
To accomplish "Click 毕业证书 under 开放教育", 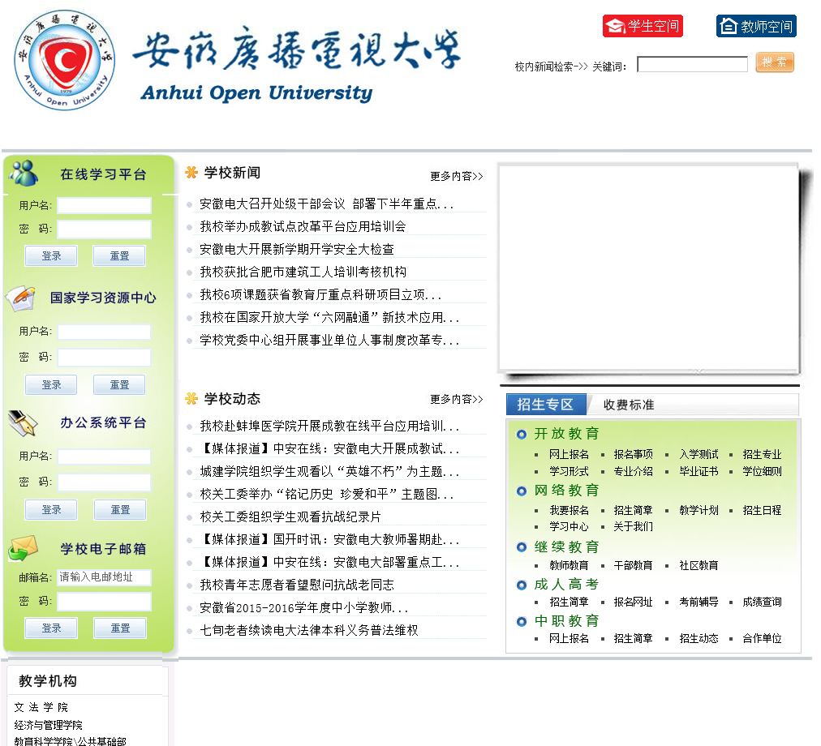I will click(x=698, y=471).
